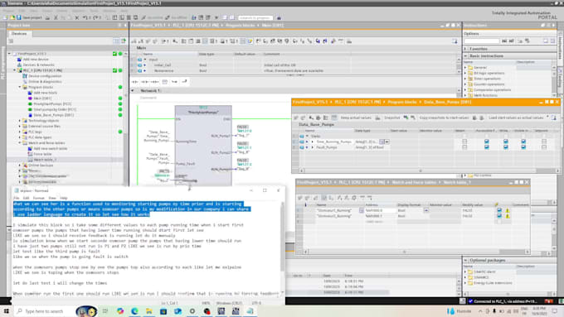Toggle the Writable checkbox for Time_Running_Pumps
Viewport: 564px width, 317px height.
coord(506,142)
